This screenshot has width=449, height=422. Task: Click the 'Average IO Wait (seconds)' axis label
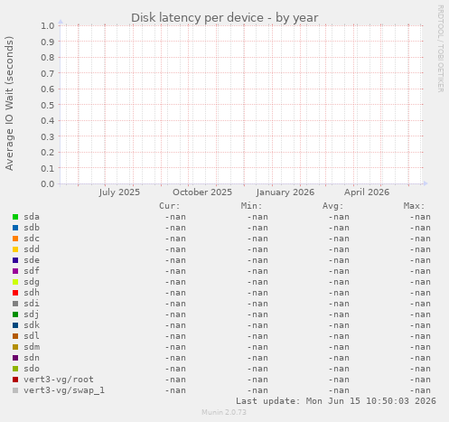9,103
